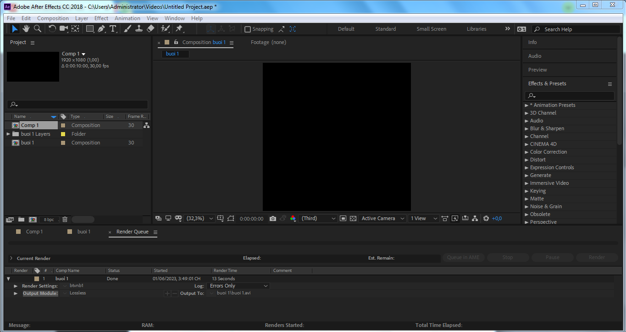Viewport: 626px width, 332px height.
Task: Toggle the transparency grid in viewer
Action: (353, 219)
